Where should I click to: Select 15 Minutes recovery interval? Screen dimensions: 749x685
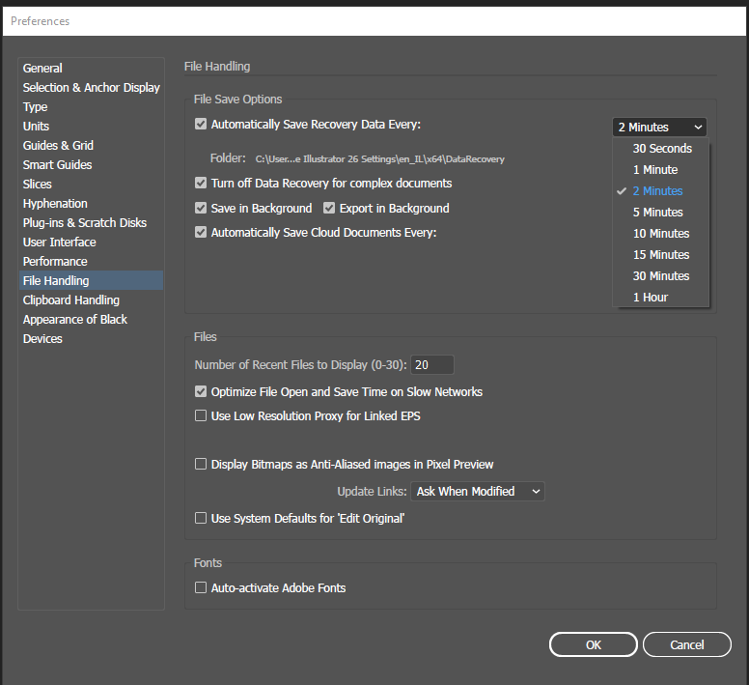pyautogui.click(x=661, y=255)
